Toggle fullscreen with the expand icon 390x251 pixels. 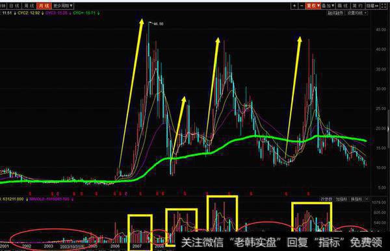[383, 5]
